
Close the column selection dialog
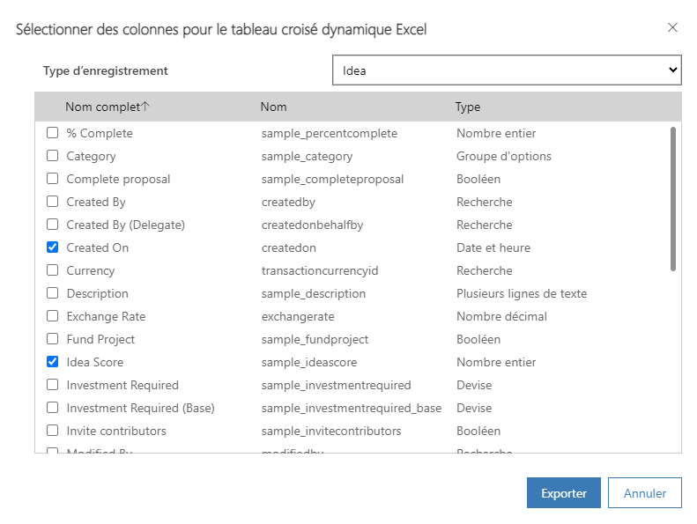tap(672, 27)
